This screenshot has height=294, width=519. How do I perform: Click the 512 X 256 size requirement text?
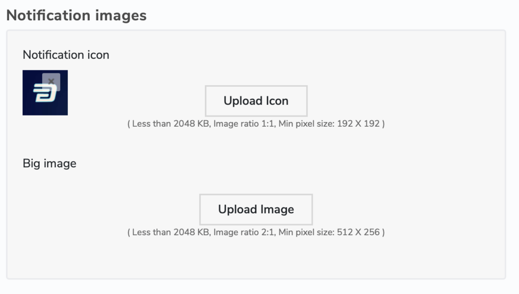pyautogui.click(x=358, y=232)
